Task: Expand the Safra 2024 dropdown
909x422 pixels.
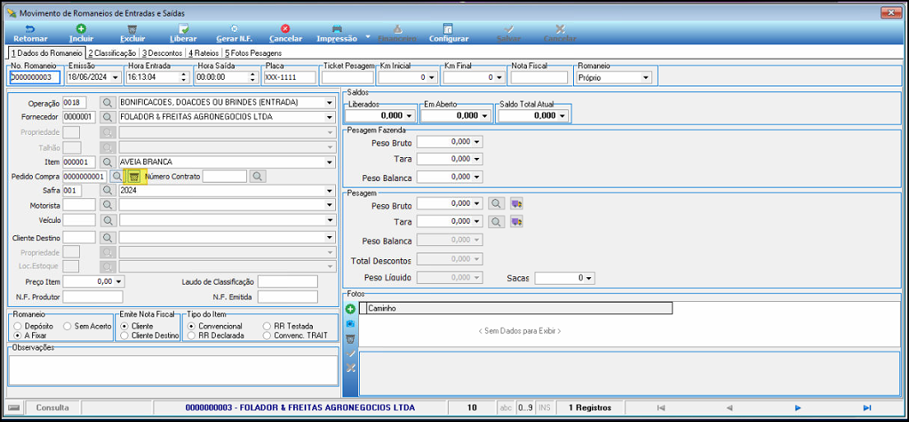Action: (x=330, y=190)
